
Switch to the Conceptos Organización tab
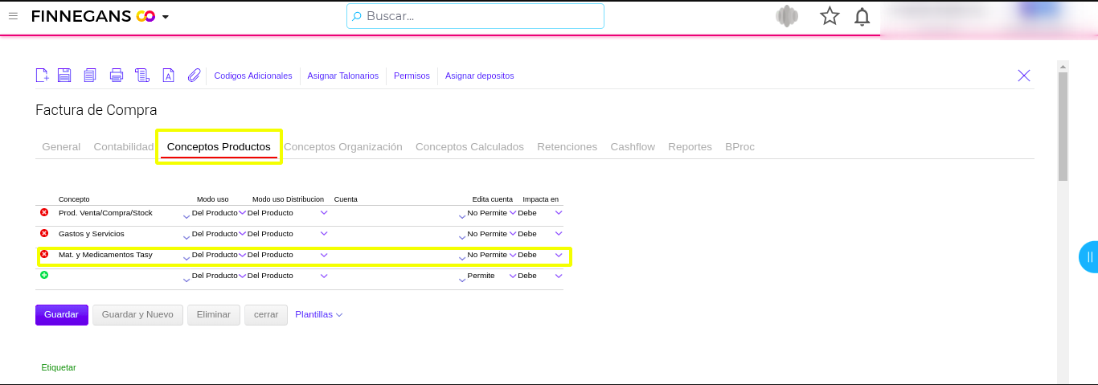click(343, 147)
